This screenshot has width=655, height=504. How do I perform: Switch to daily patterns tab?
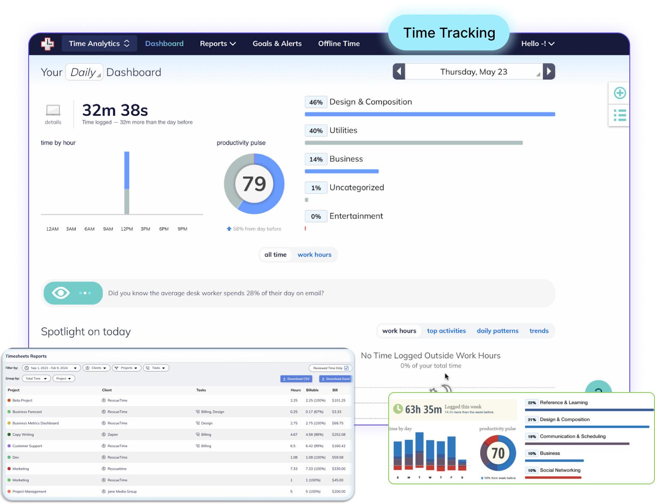497,331
